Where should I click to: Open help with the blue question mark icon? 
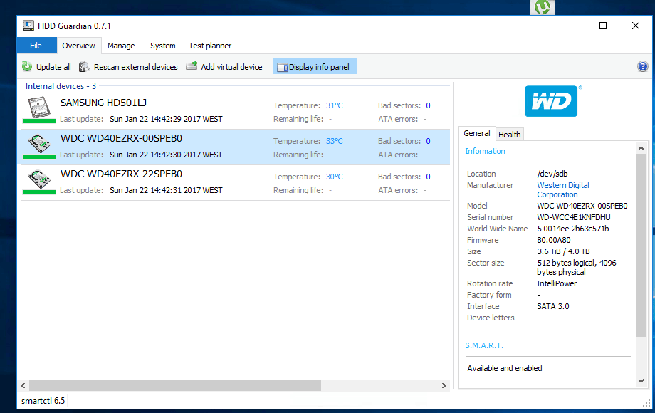(x=642, y=66)
